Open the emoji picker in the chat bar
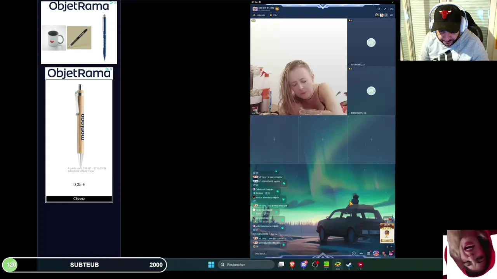Image resolution: width=497 pixels, height=279 pixels. click(354, 253)
